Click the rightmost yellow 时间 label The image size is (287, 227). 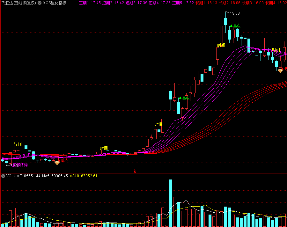[x=276, y=50]
